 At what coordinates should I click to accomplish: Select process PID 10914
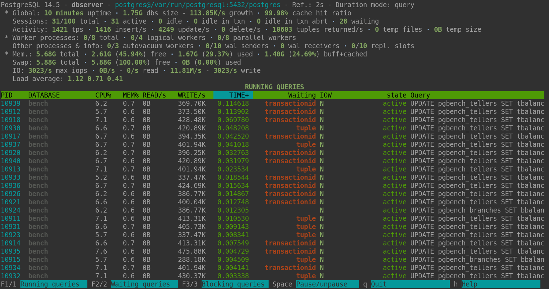10,243
